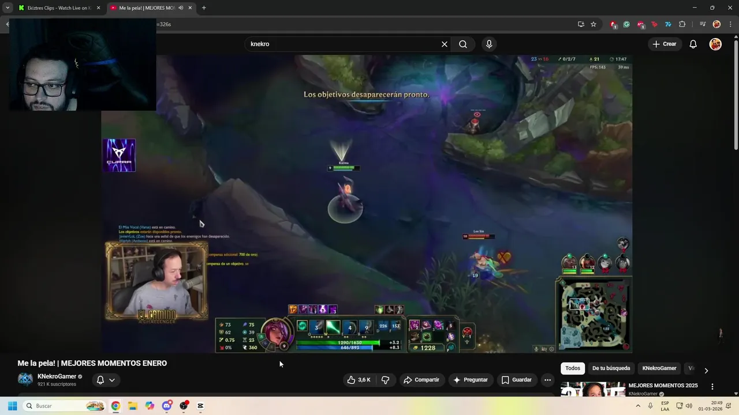The width and height of the screenshot is (739, 415).
Task: Open MEJORES MOMENTOS 2025 suggested video thumbnail
Action: pos(593,389)
